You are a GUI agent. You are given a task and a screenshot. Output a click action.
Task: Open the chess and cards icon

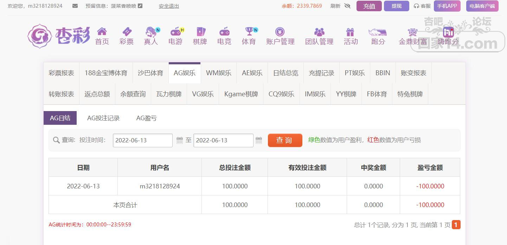[200, 32]
